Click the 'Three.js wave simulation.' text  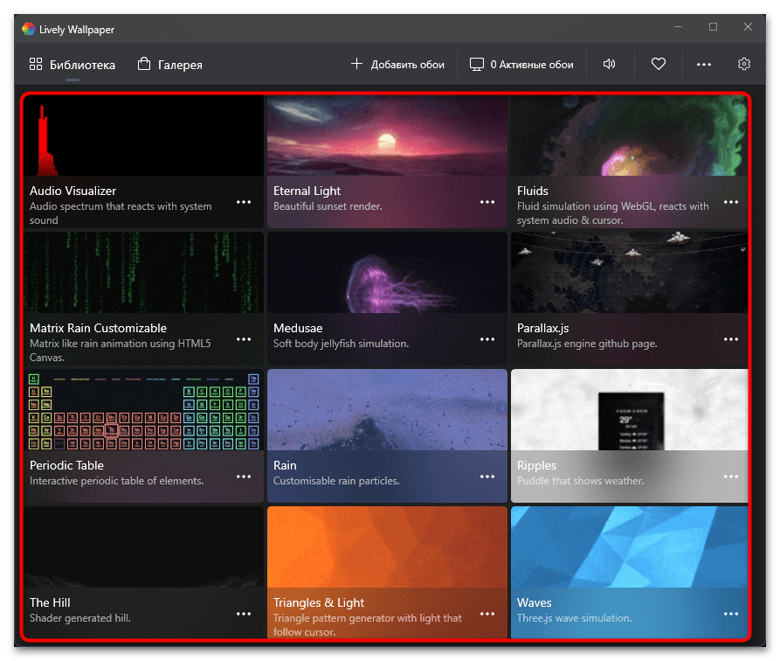click(x=575, y=618)
